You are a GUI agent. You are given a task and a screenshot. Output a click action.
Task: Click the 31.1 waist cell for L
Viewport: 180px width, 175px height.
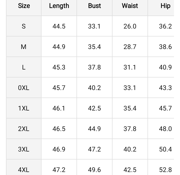coord(130,67)
